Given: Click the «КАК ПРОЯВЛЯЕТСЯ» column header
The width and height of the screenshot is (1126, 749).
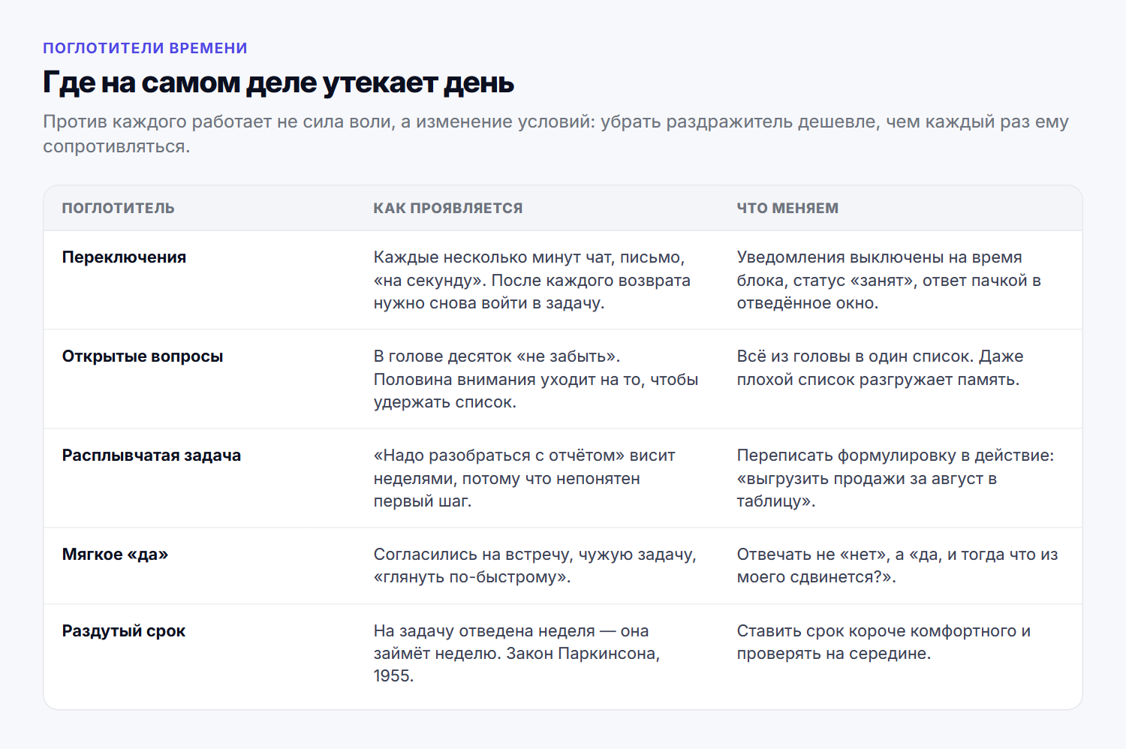Looking at the screenshot, I should [448, 208].
